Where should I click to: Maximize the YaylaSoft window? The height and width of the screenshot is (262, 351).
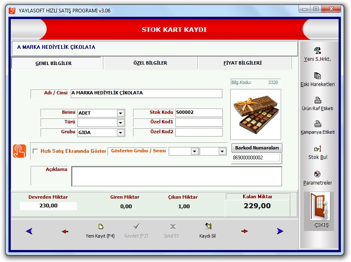316,9
